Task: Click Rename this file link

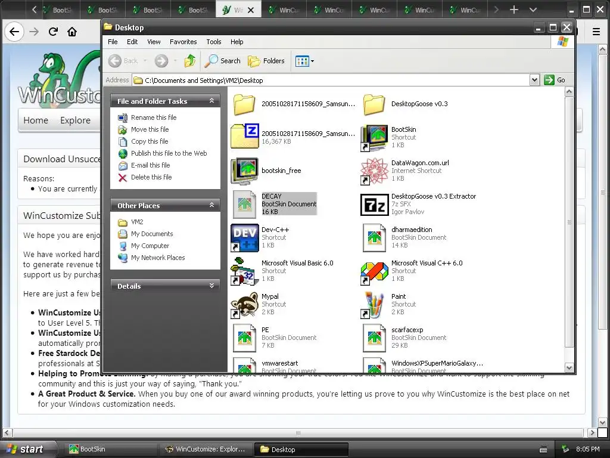Action: point(154,117)
